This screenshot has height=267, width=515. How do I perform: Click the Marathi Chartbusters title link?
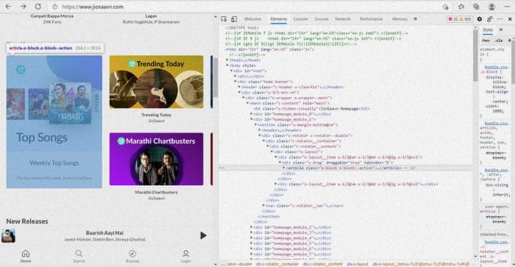(x=156, y=192)
